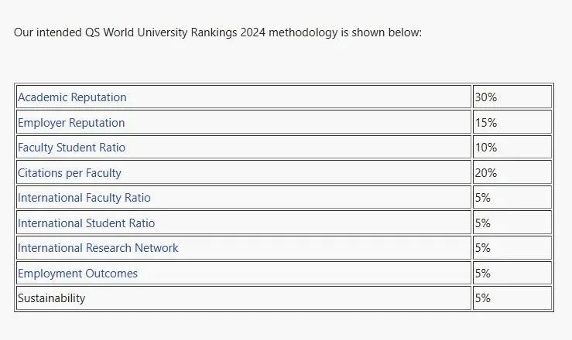Click the 20% Citations per Faculty value
This screenshot has height=340, width=572.
(x=486, y=173)
